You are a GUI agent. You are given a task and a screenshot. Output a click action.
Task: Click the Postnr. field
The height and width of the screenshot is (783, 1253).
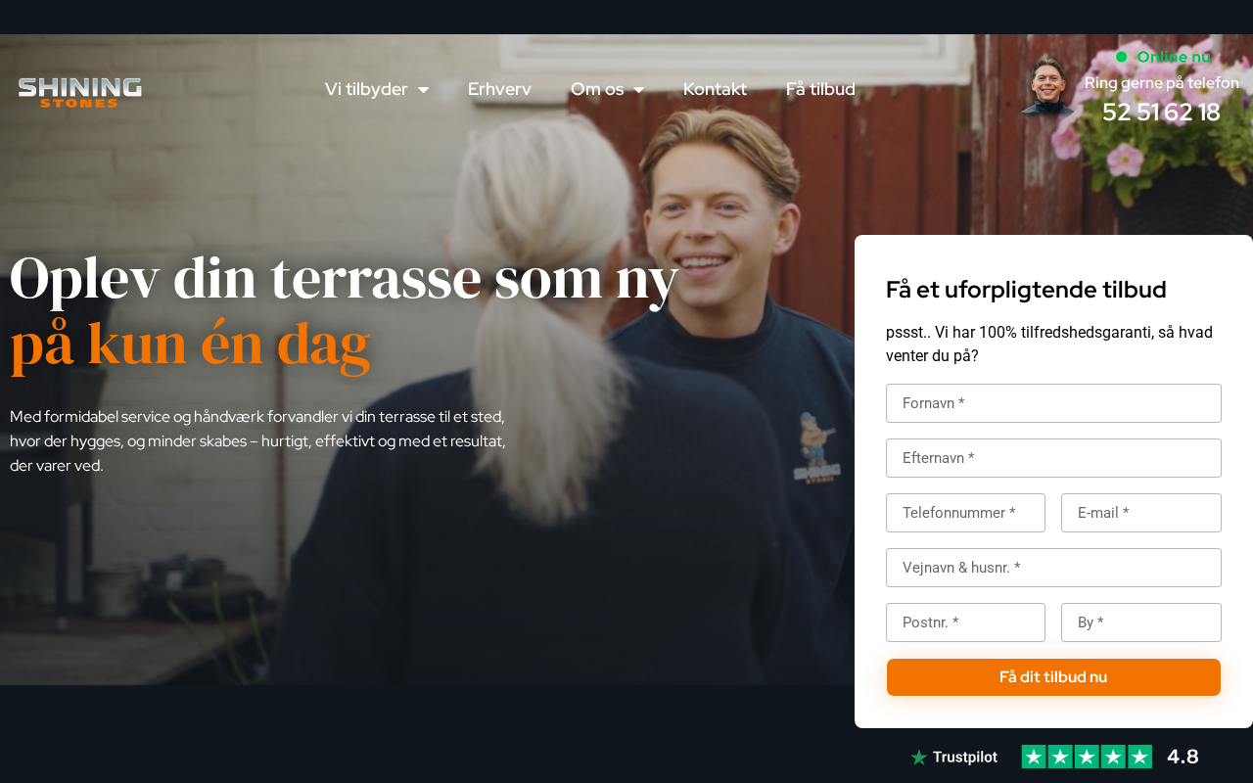(965, 622)
